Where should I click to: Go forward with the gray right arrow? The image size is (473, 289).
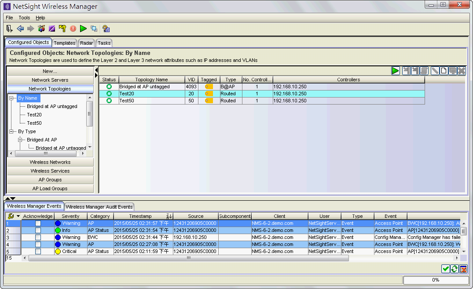point(30,29)
